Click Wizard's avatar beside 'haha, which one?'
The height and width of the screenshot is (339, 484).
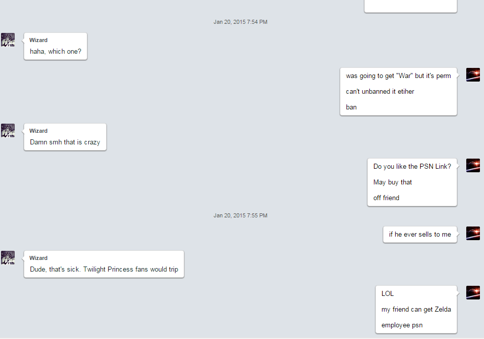pyautogui.click(x=8, y=40)
